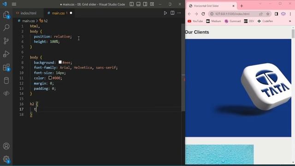Toggle secondary sidebar layout icon in the title bar
The height and width of the screenshot is (166, 295).
(145, 4)
